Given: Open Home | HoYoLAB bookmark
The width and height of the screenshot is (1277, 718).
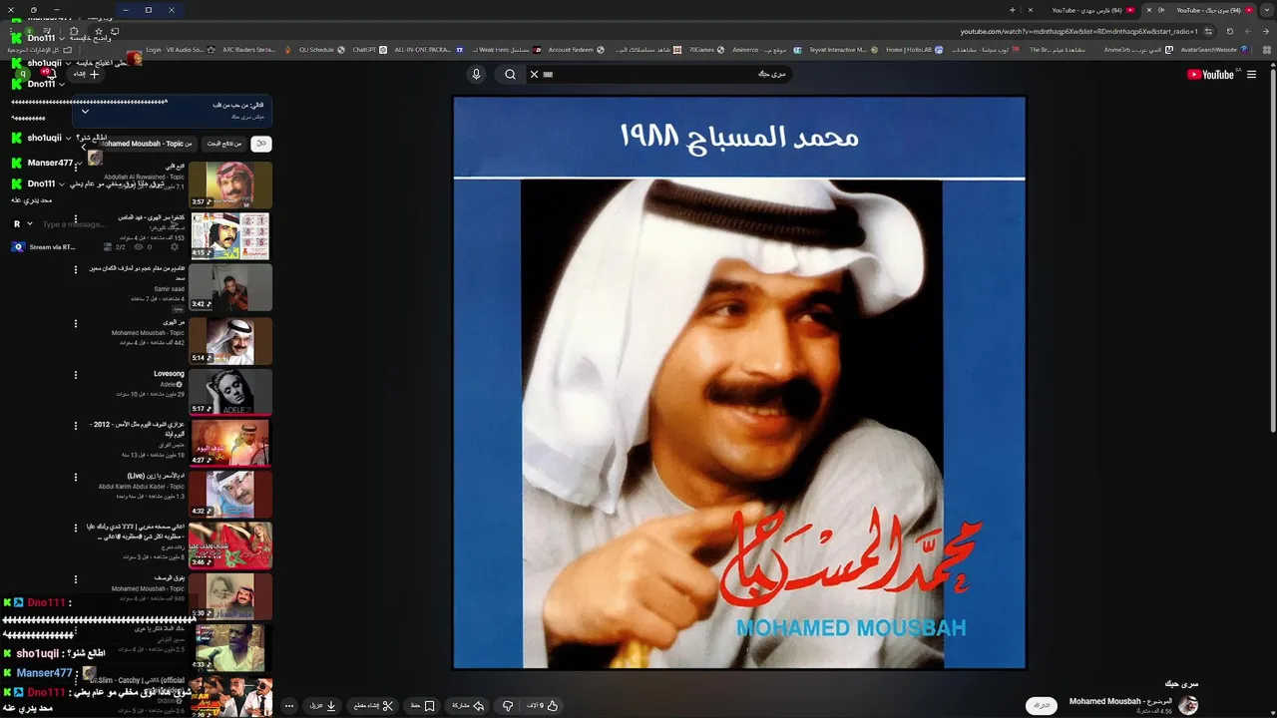Looking at the screenshot, I should pos(913,49).
